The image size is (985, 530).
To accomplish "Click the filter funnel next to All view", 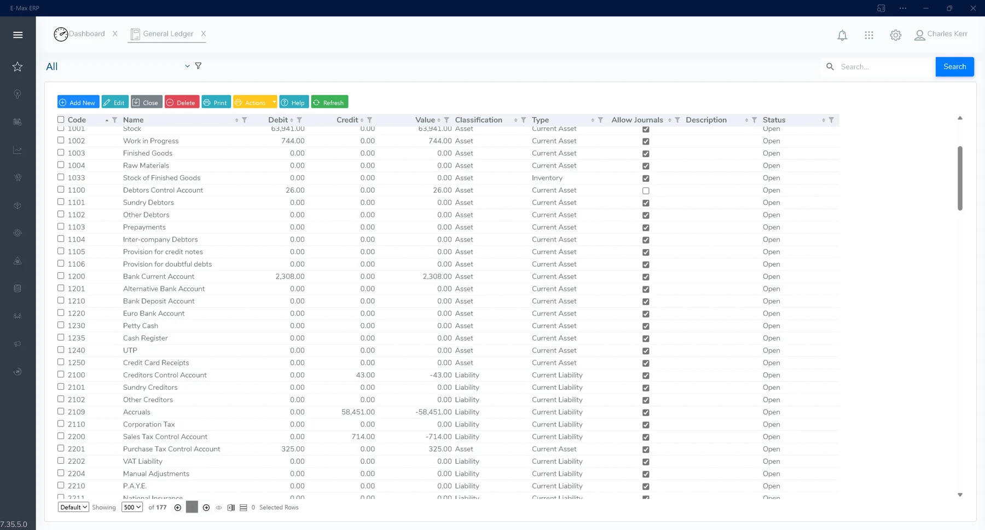I will [198, 66].
